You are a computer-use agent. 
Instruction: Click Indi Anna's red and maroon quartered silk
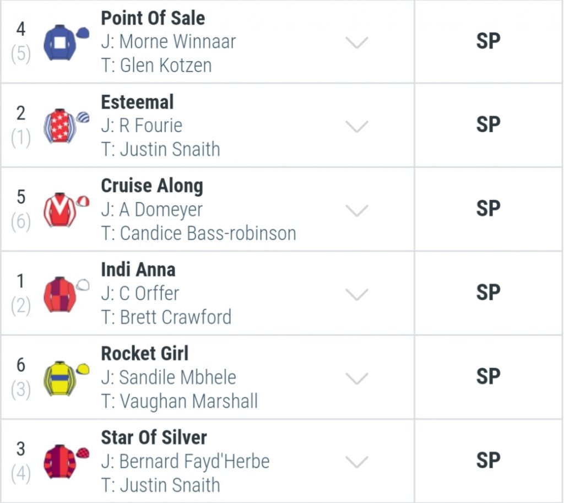(x=66, y=294)
